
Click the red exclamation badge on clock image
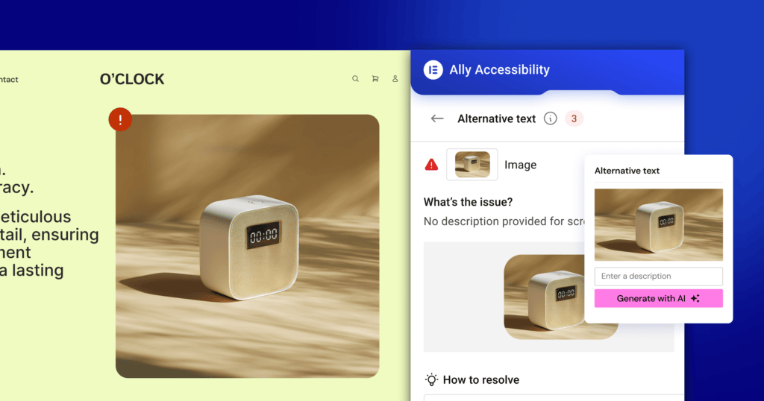pyautogui.click(x=120, y=119)
